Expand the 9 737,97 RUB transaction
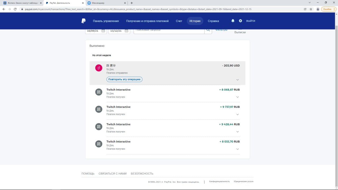338x190 pixels. pyautogui.click(x=237, y=115)
